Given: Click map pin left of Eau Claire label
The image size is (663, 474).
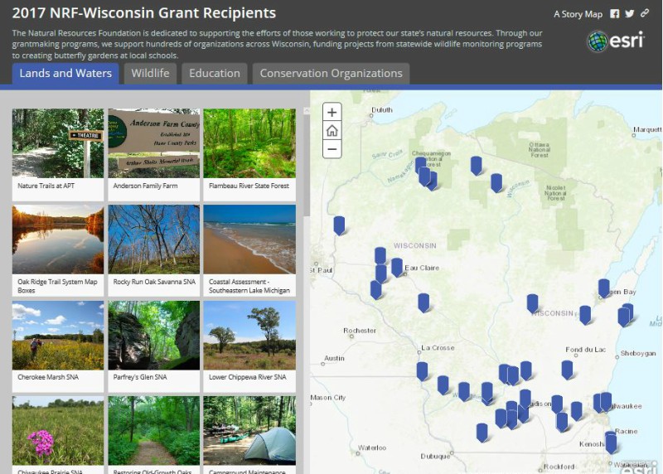Looking at the screenshot, I should [x=397, y=267].
